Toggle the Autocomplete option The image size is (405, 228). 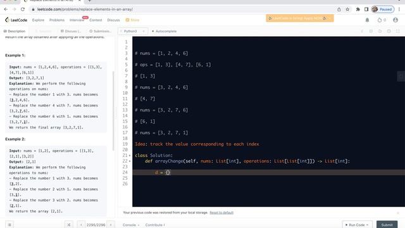pos(165,31)
